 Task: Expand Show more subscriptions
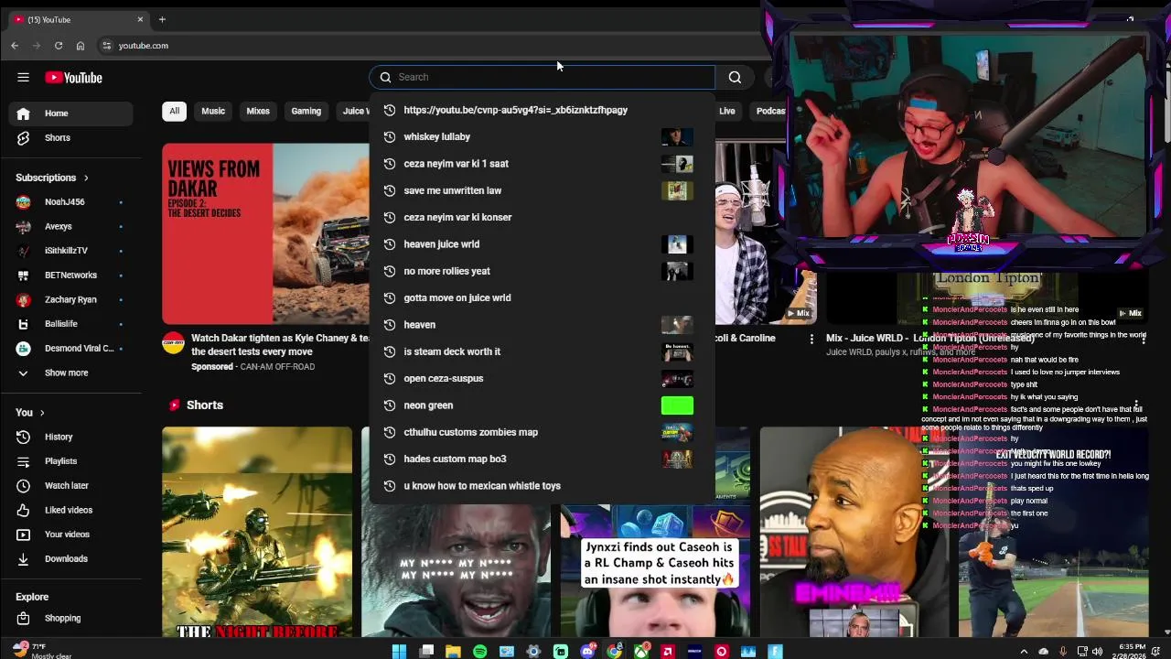[71, 373]
